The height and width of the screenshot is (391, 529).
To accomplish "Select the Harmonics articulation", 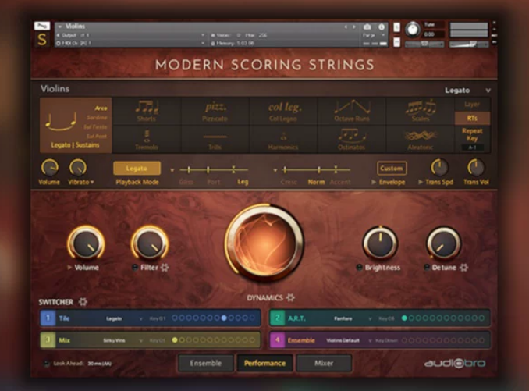I will click(x=283, y=140).
